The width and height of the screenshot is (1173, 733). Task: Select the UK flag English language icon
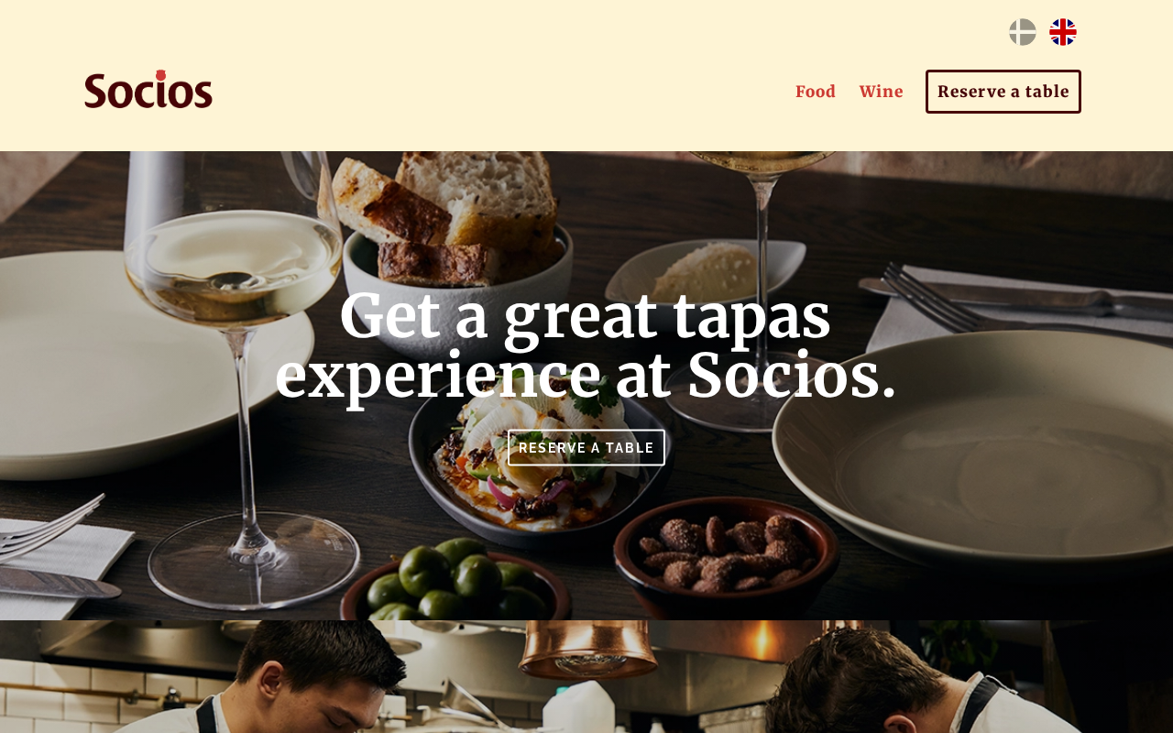click(x=1063, y=32)
